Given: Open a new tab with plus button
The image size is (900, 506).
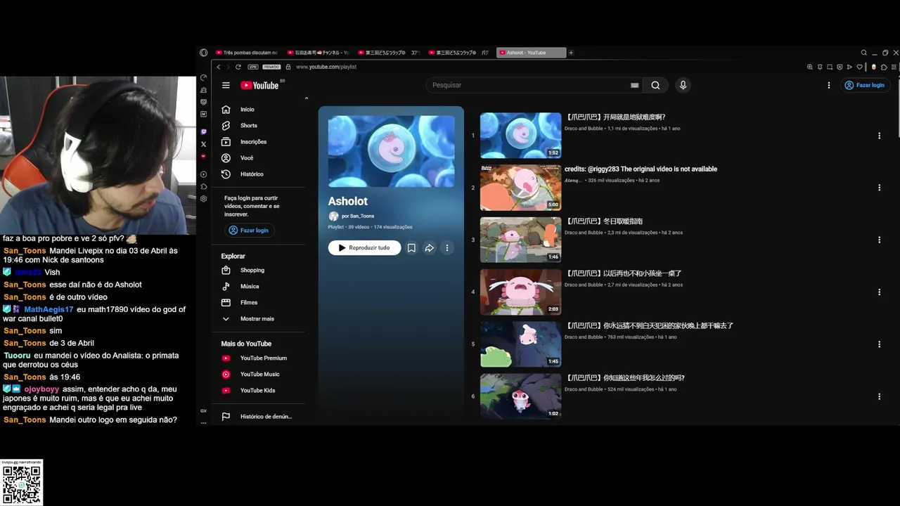Looking at the screenshot, I should coord(571,53).
